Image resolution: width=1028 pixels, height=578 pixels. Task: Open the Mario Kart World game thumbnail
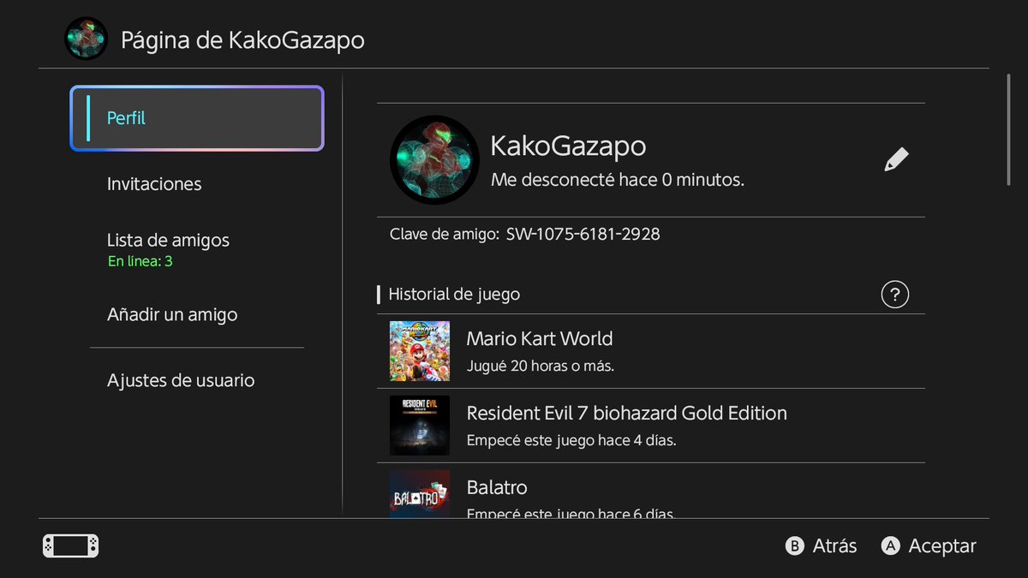[420, 351]
